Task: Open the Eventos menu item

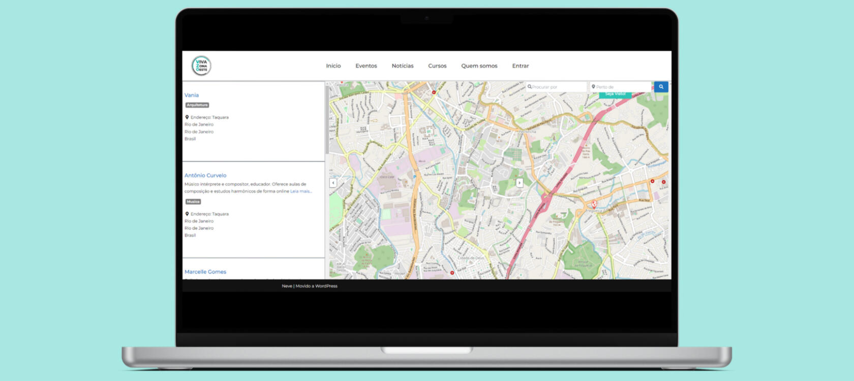Action: tap(366, 66)
